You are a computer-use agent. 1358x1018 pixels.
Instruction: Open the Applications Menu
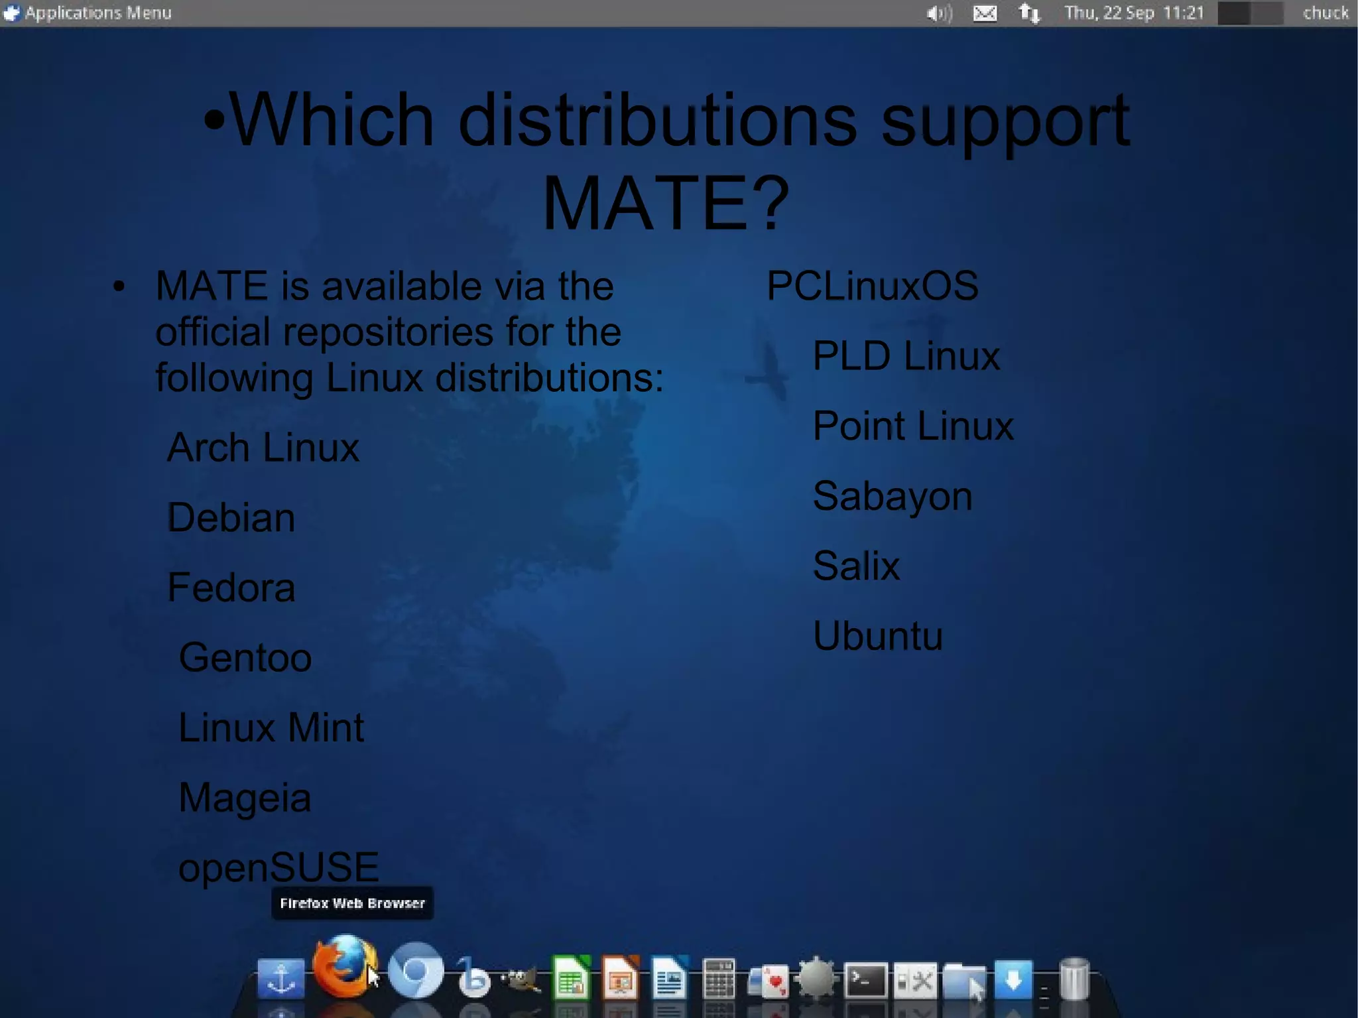pyautogui.click(x=88, y=13)
